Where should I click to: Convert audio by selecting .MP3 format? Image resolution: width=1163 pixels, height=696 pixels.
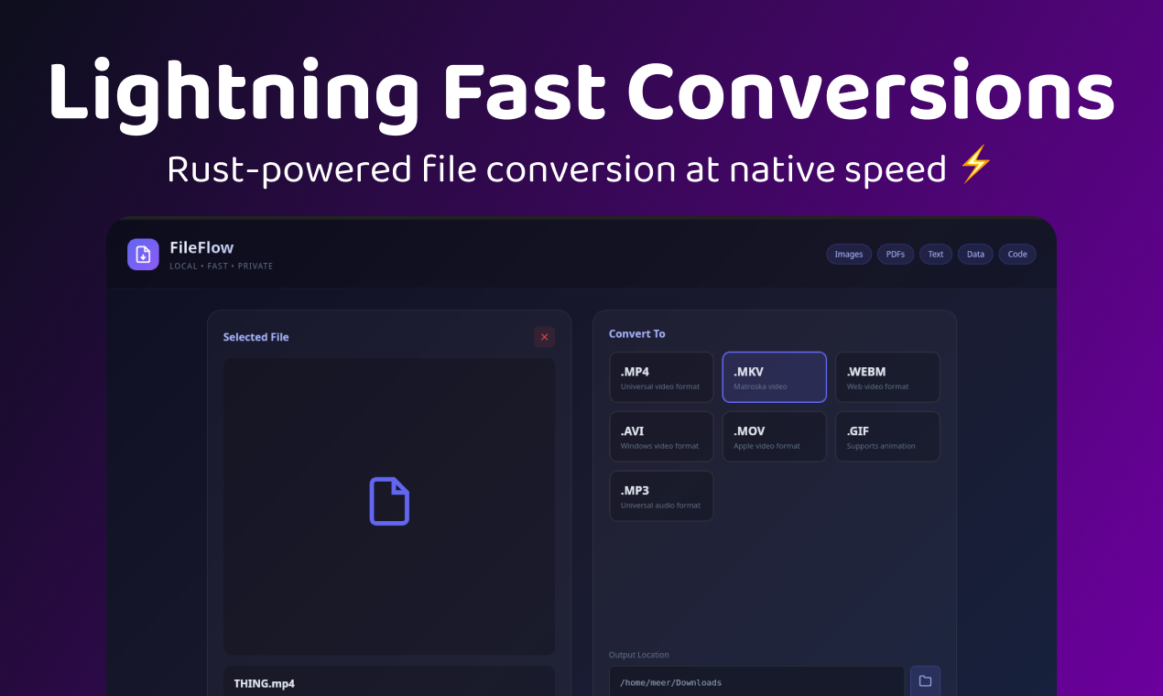(661, 495)
